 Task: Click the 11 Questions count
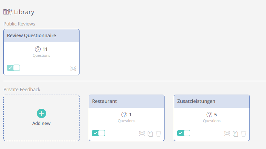point(41,52)
